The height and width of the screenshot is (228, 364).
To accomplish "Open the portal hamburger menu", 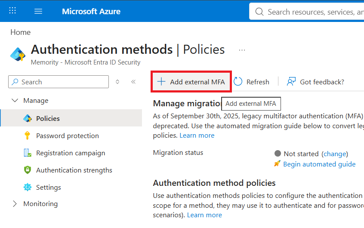I will point(38,11).
